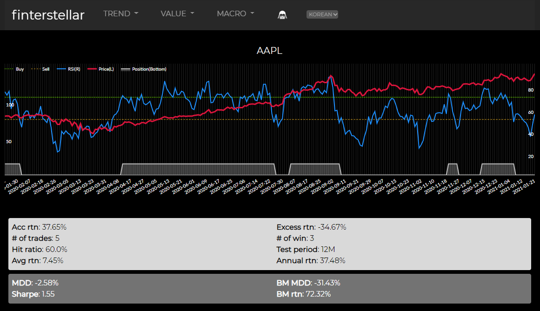Click the Excess rtn -34.67% entry
The height and width of the screenshot is (311, 540).
click(311, 227)
